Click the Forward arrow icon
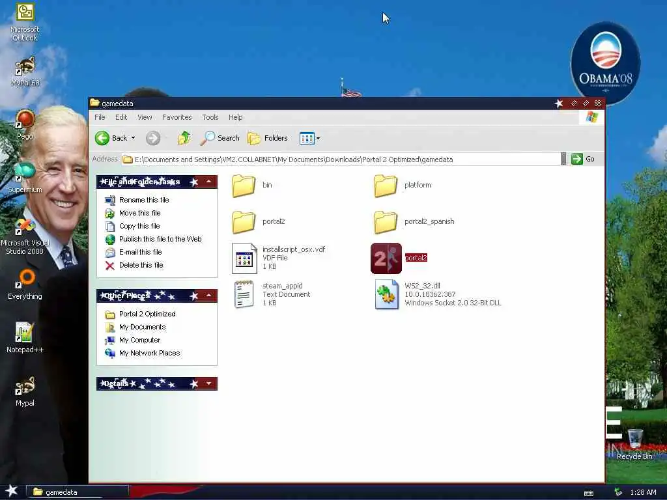 153,138
